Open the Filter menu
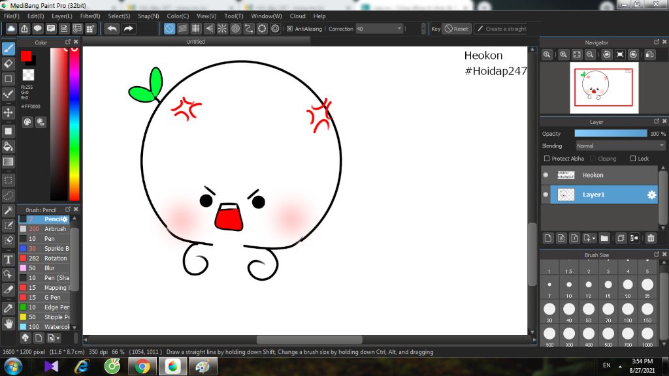The image size is (669, 376). coord(90,16)
